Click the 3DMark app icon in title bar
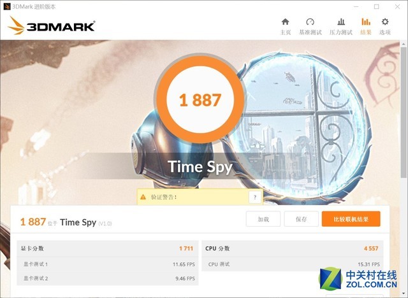408x298 pixels. 6,6
